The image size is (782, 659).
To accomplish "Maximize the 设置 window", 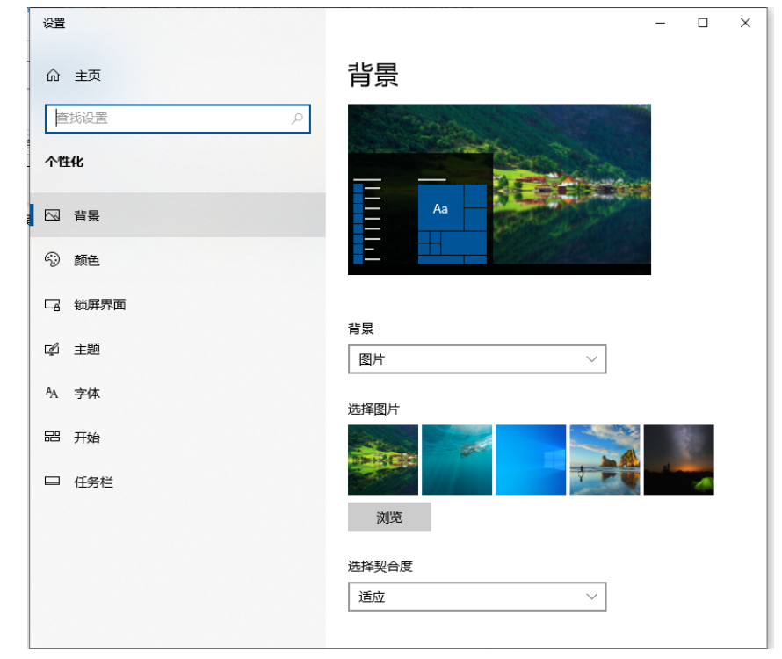I will [703, 24].
